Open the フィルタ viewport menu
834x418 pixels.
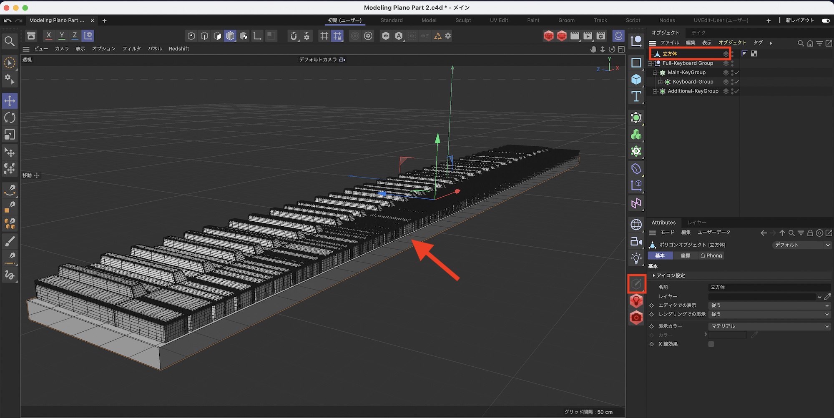131,49
